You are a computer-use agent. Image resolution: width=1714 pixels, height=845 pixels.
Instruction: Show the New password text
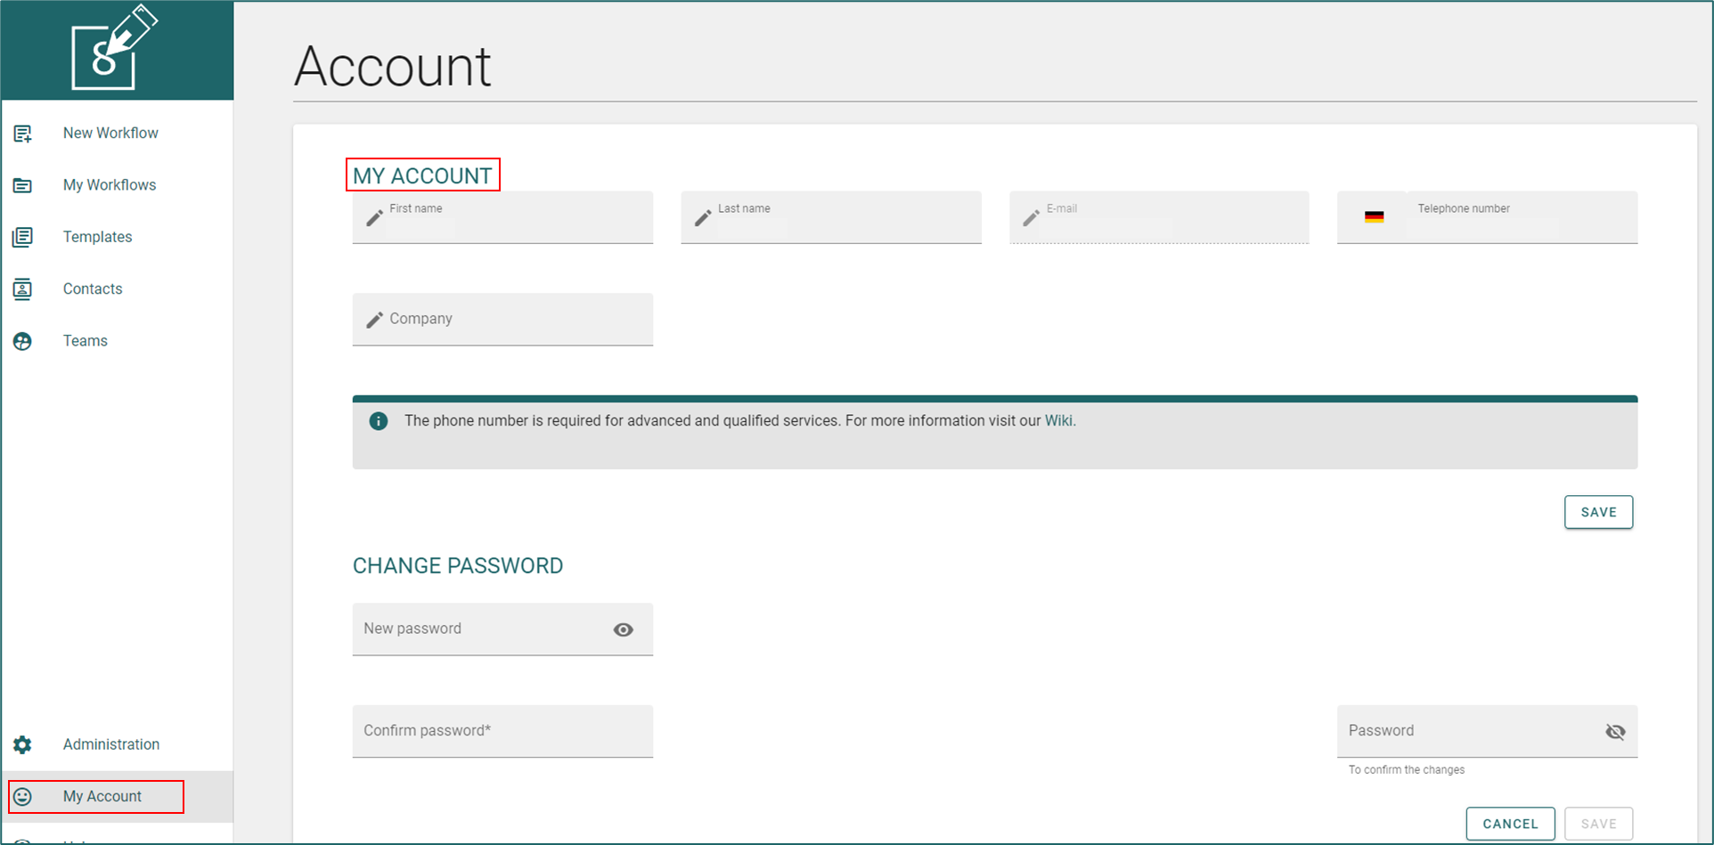[624, 630]
